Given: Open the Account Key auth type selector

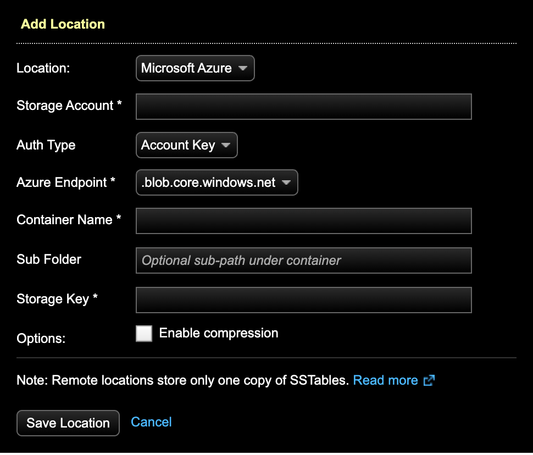Looking at the screenshot, I should click(x=187, y=145).
